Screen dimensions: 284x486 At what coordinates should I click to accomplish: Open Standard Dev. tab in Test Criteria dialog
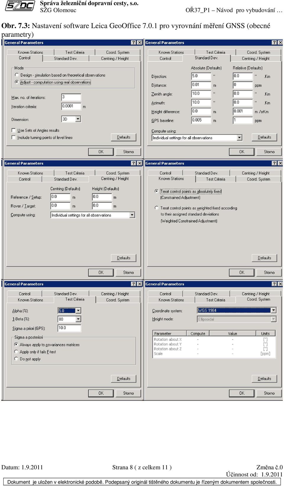point(66,294)
